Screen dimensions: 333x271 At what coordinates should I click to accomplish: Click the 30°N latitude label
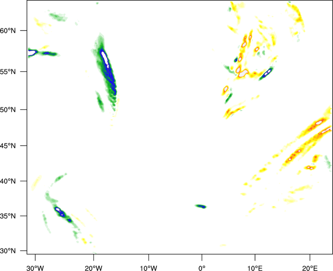click(8, 251)
